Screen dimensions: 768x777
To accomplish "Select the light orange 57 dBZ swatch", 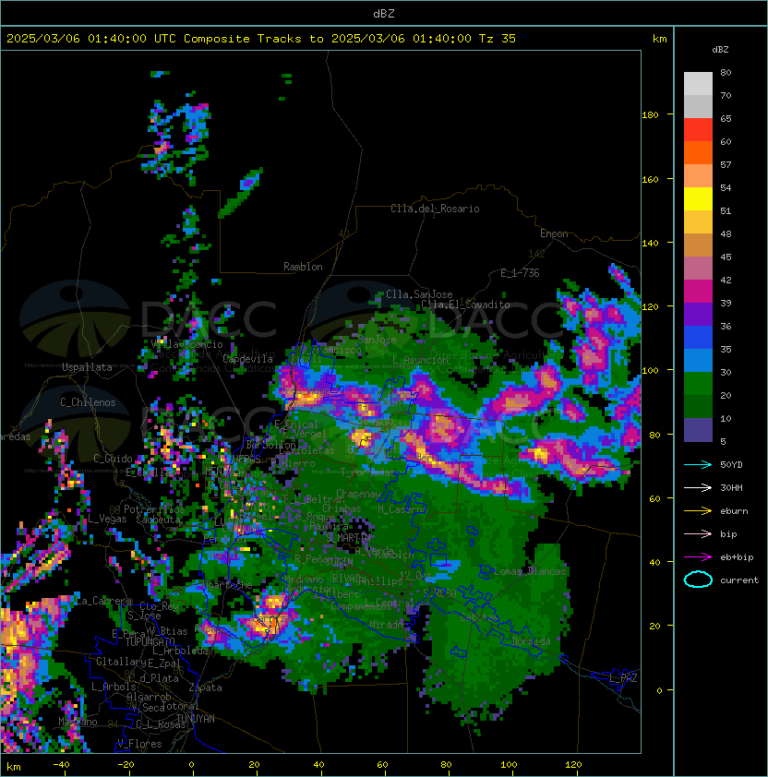I will (x=698, y=176).
